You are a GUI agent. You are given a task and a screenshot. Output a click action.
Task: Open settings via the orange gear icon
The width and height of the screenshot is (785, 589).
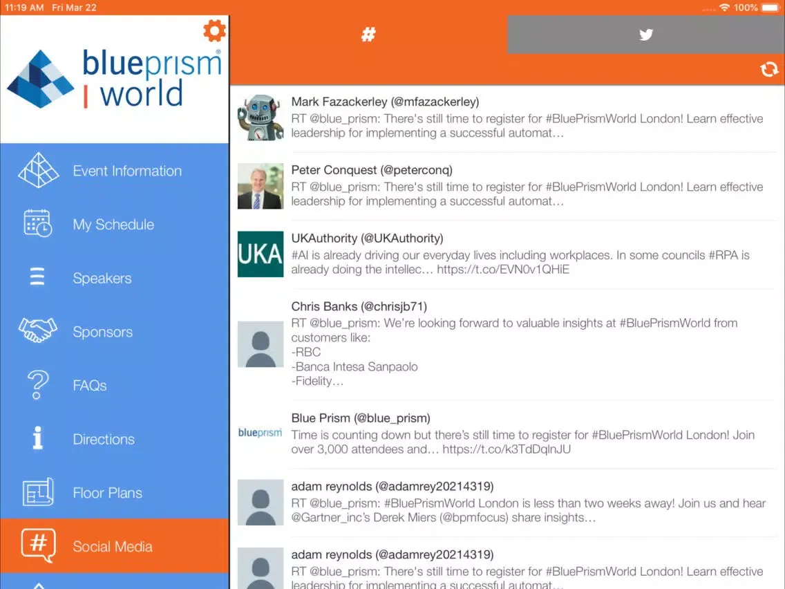coord(214,31)
